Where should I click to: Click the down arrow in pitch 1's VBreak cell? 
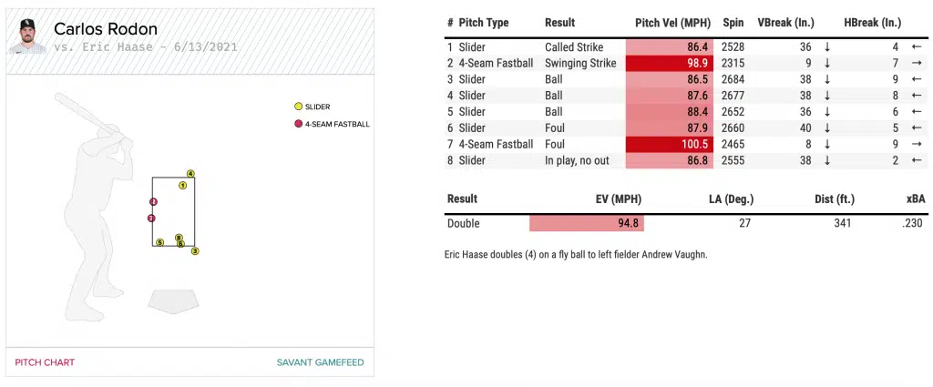(x=826, y=46)
